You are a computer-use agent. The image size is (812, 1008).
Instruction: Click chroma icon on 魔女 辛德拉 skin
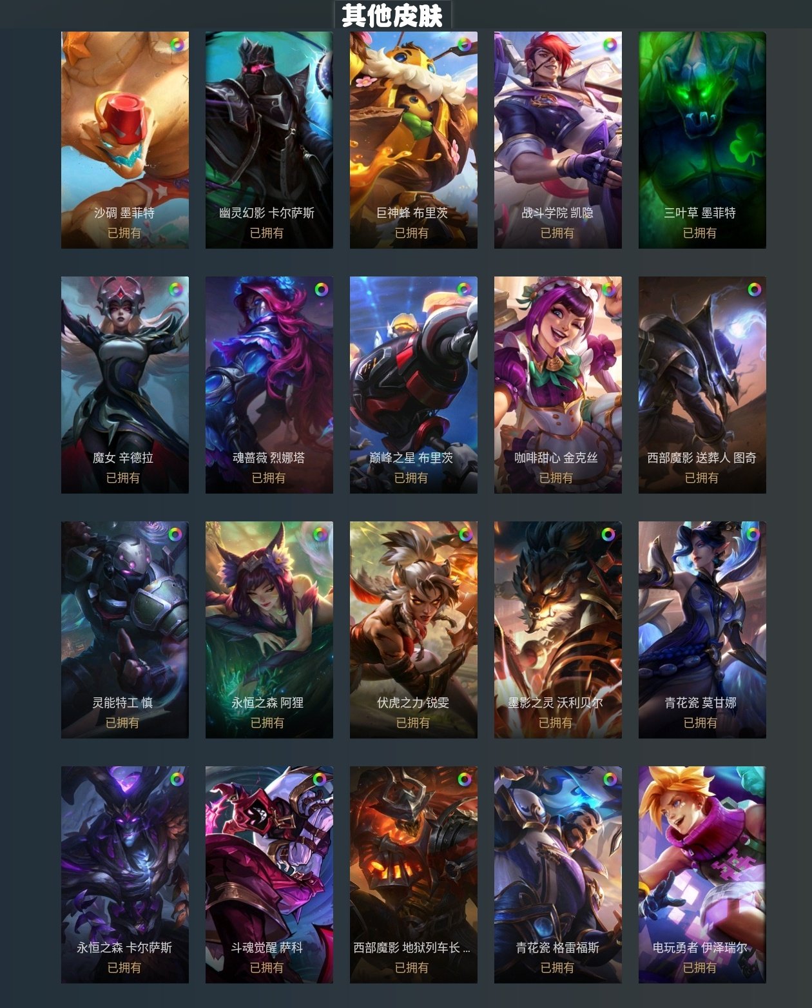(177, 289)
